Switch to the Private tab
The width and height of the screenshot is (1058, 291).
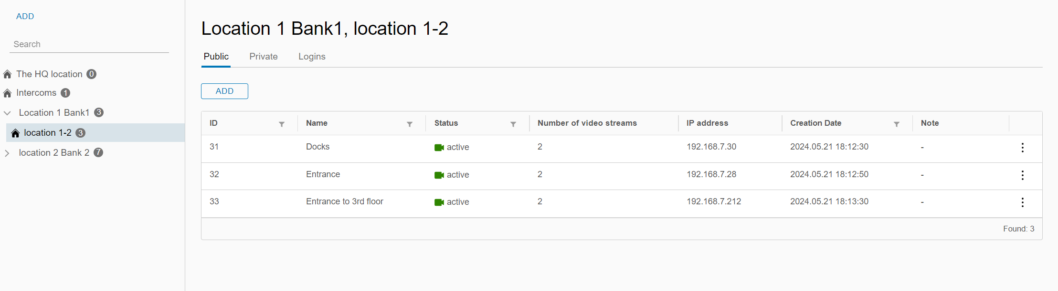[x=263, y=57]
